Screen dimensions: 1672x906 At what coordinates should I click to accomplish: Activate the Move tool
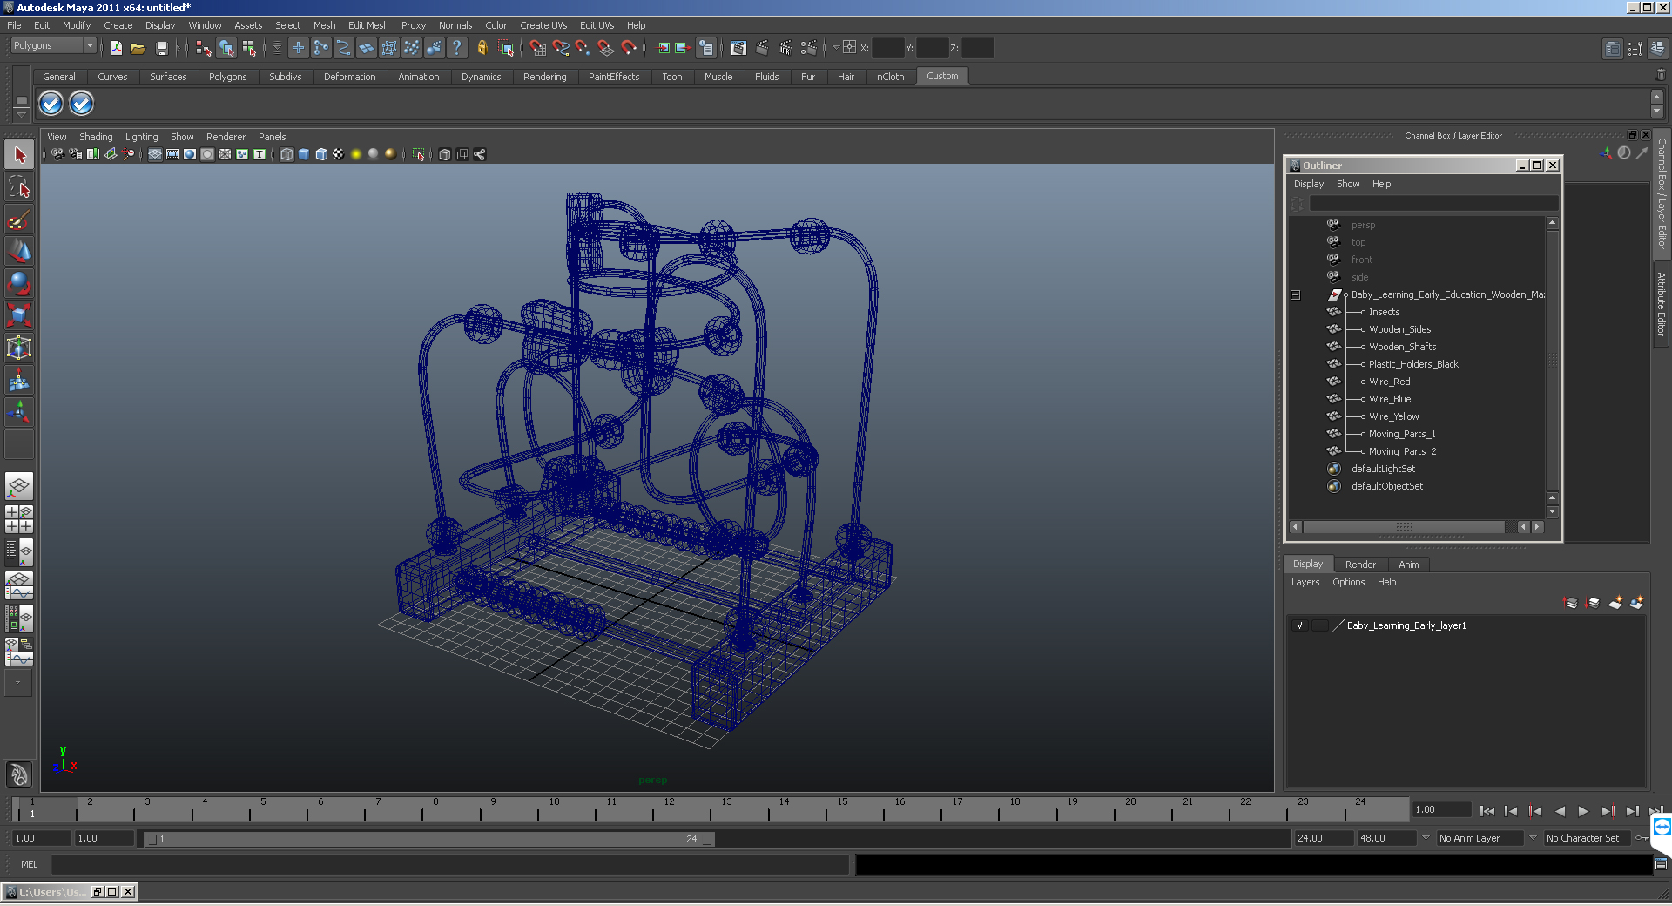(19, 251)
